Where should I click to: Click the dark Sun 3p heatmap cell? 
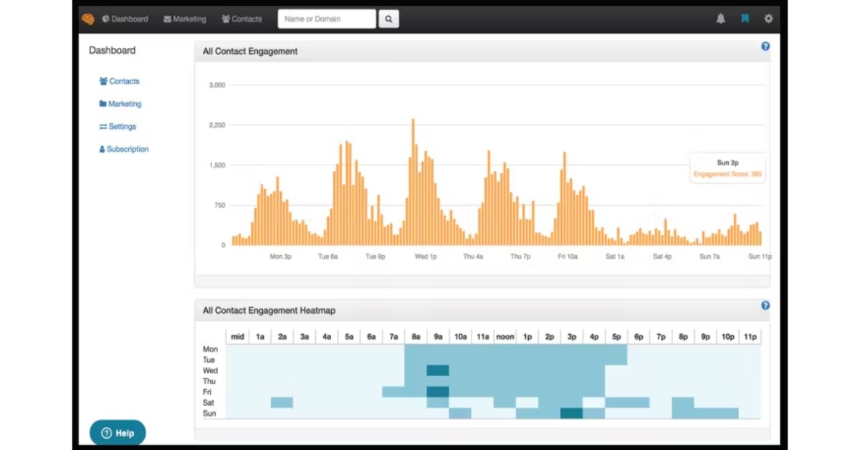572,413
